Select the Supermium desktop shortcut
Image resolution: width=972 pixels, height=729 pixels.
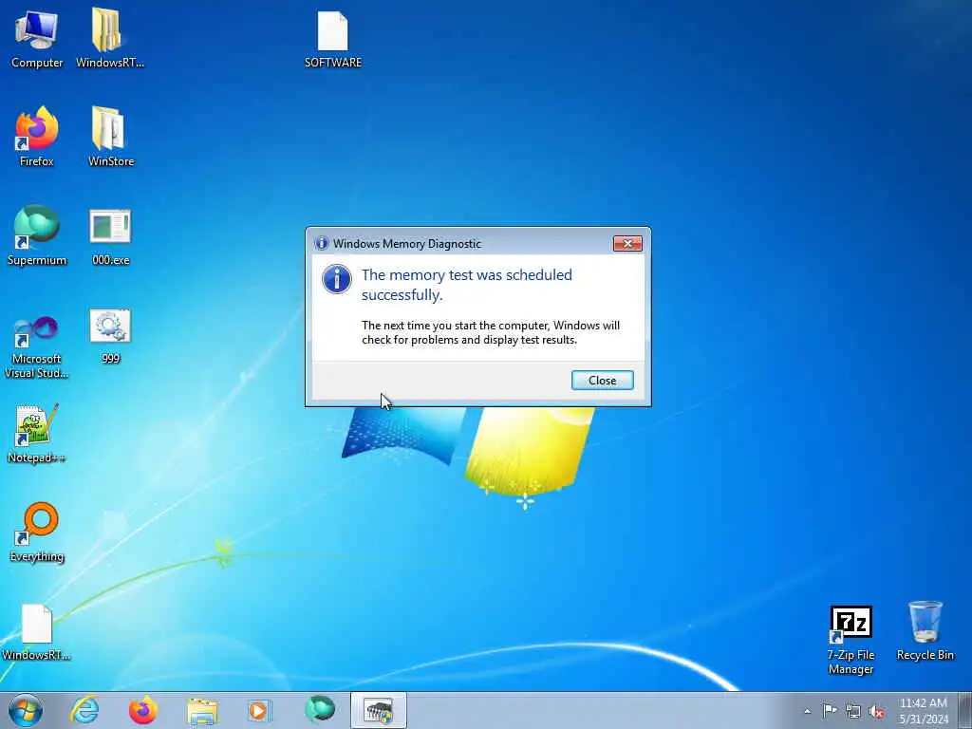(x=37, y=235)
